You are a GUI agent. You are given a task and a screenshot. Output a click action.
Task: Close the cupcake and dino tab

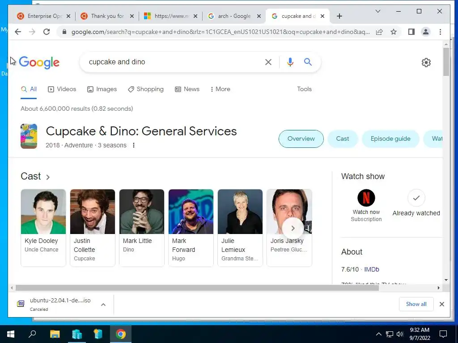(x=322, y=16)
